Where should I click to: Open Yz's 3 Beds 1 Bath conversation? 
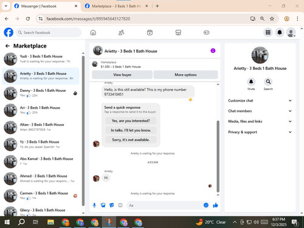click(x=41, y=144)
